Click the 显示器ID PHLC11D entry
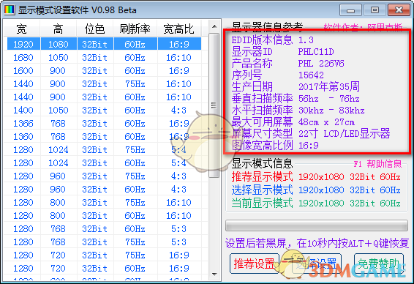Image resolution: width=414 pixels, height=284 pixels. click(283, 51)
